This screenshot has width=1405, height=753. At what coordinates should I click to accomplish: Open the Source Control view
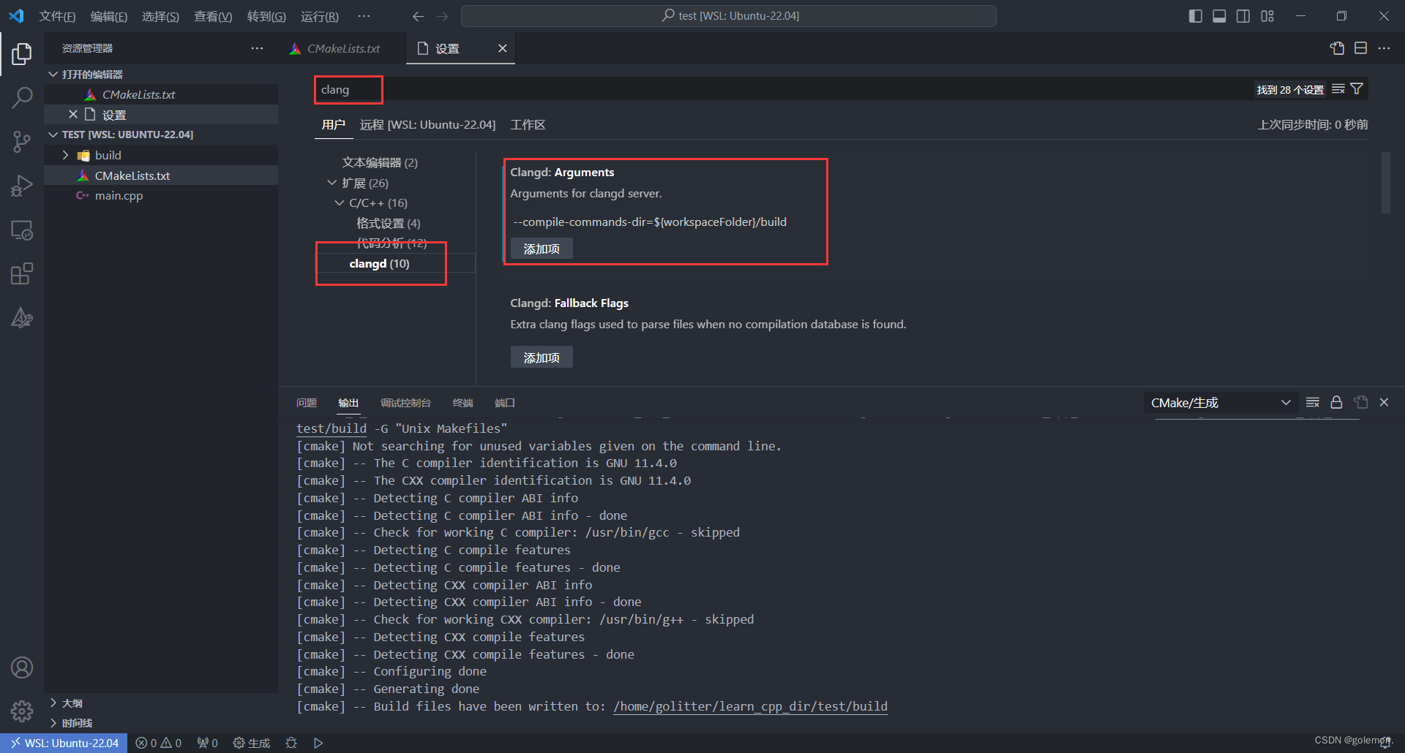[22, 141]
